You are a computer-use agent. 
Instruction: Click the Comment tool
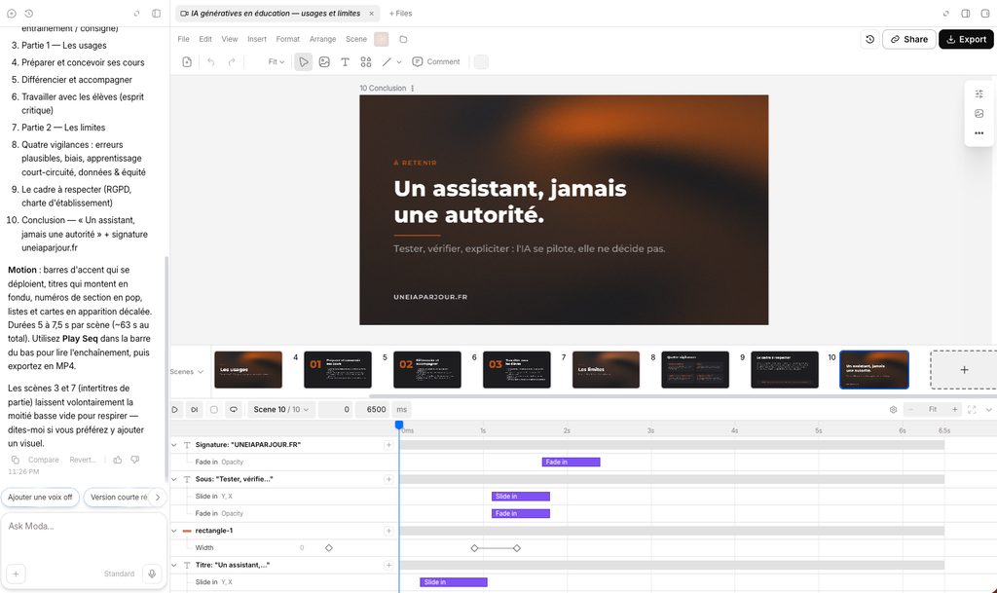tap(435, 61)
